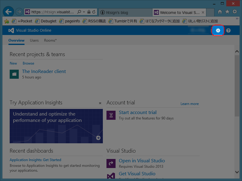
Task: Open the Rooms* tab
Action: click(50, 40)
